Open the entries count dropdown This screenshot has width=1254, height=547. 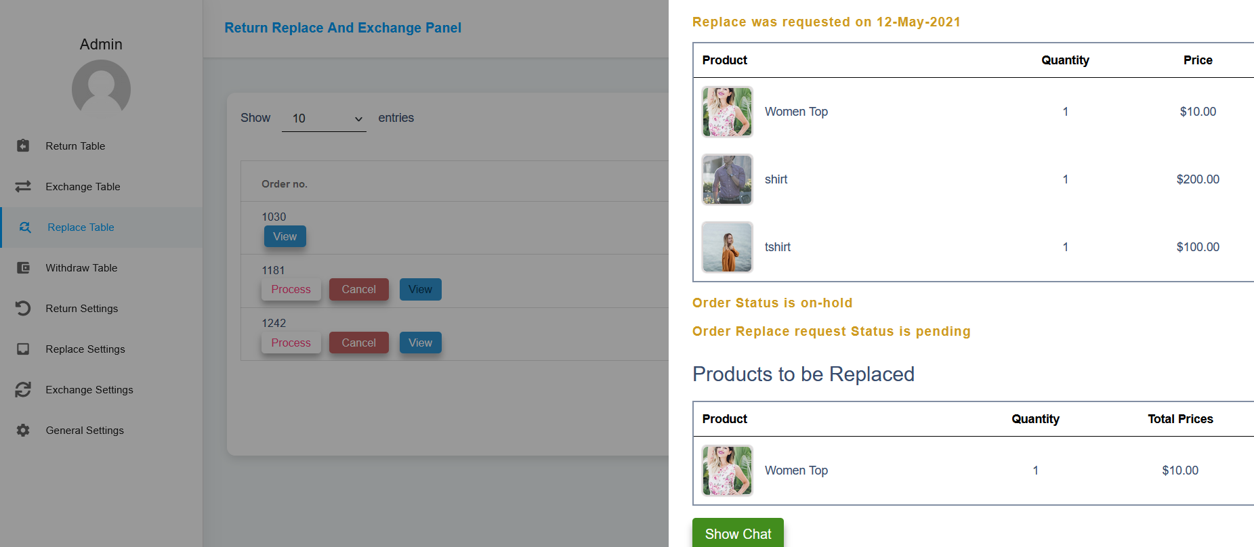[324, 118]
